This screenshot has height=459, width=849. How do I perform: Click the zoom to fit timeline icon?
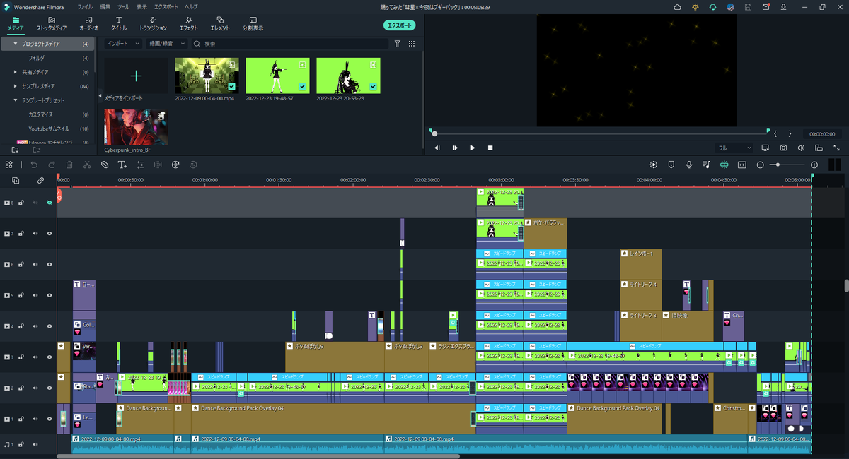coord(742,165)
